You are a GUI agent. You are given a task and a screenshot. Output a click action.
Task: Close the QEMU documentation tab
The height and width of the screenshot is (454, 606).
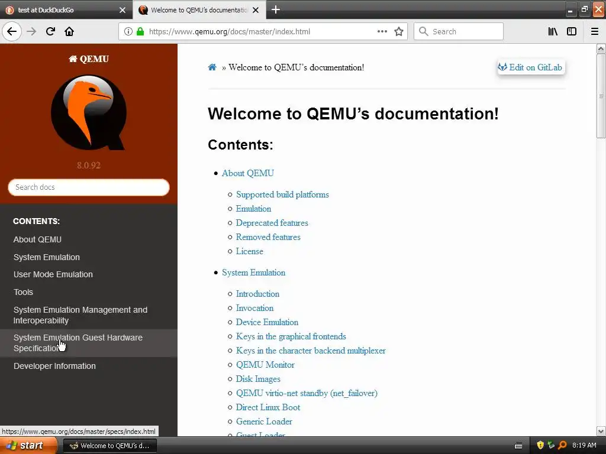[x=256, y=10]
